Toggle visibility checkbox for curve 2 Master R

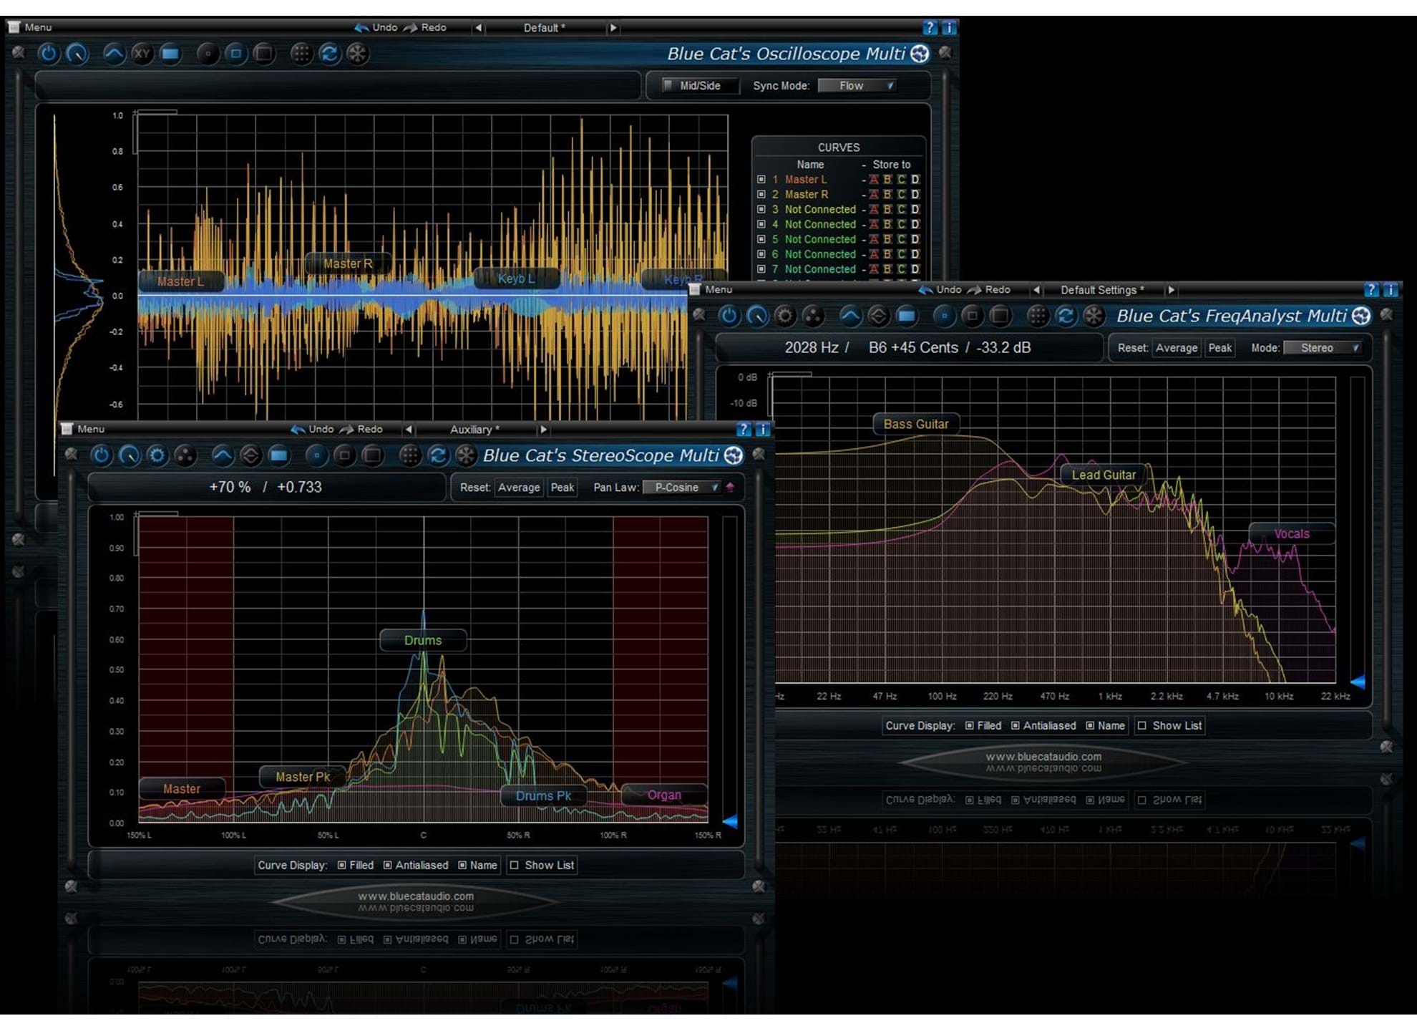click(761, 195)
